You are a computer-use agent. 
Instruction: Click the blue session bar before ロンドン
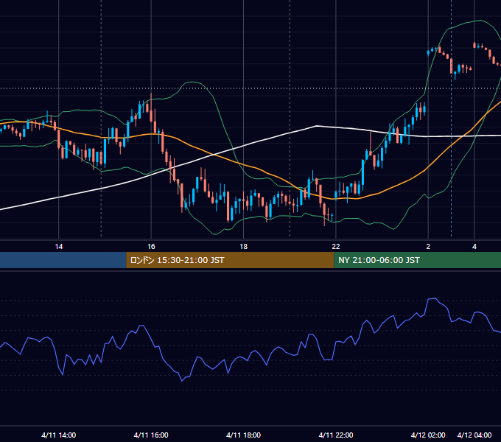(x=63, y=260)
